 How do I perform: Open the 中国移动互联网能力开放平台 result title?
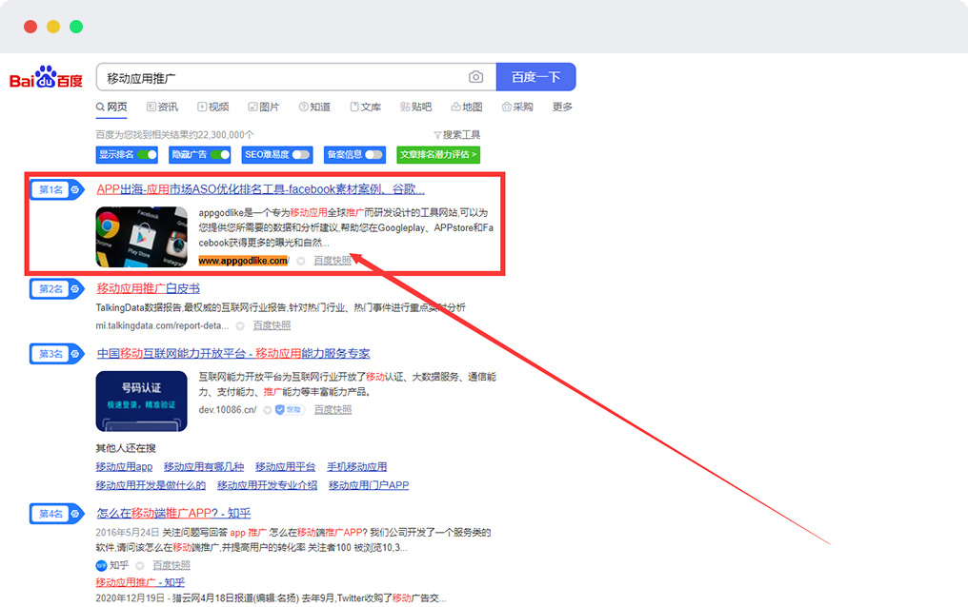pos(233,354)
